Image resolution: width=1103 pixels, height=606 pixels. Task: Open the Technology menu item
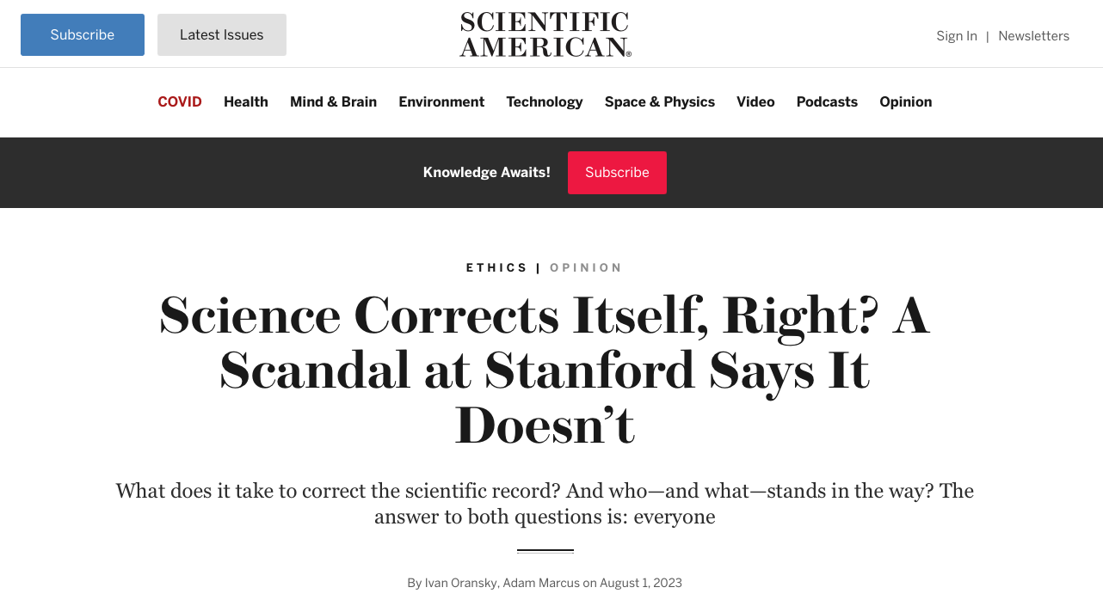point(545,101)
